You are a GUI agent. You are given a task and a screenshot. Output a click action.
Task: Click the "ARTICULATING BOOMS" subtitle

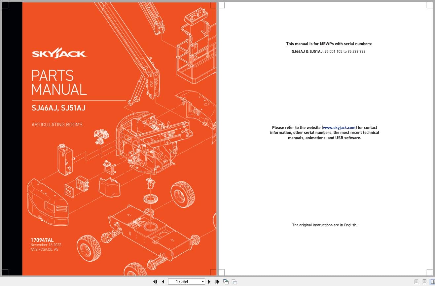pyautogui.click(x=57, y=125)
